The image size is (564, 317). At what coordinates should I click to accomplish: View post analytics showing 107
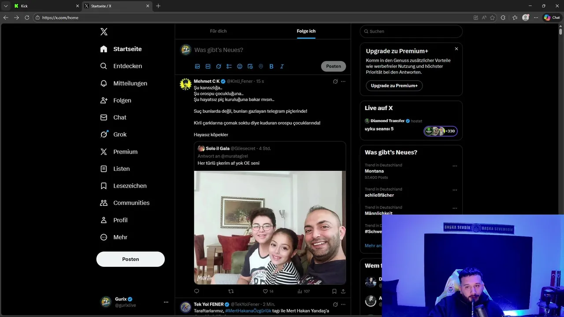coord(304,291)
